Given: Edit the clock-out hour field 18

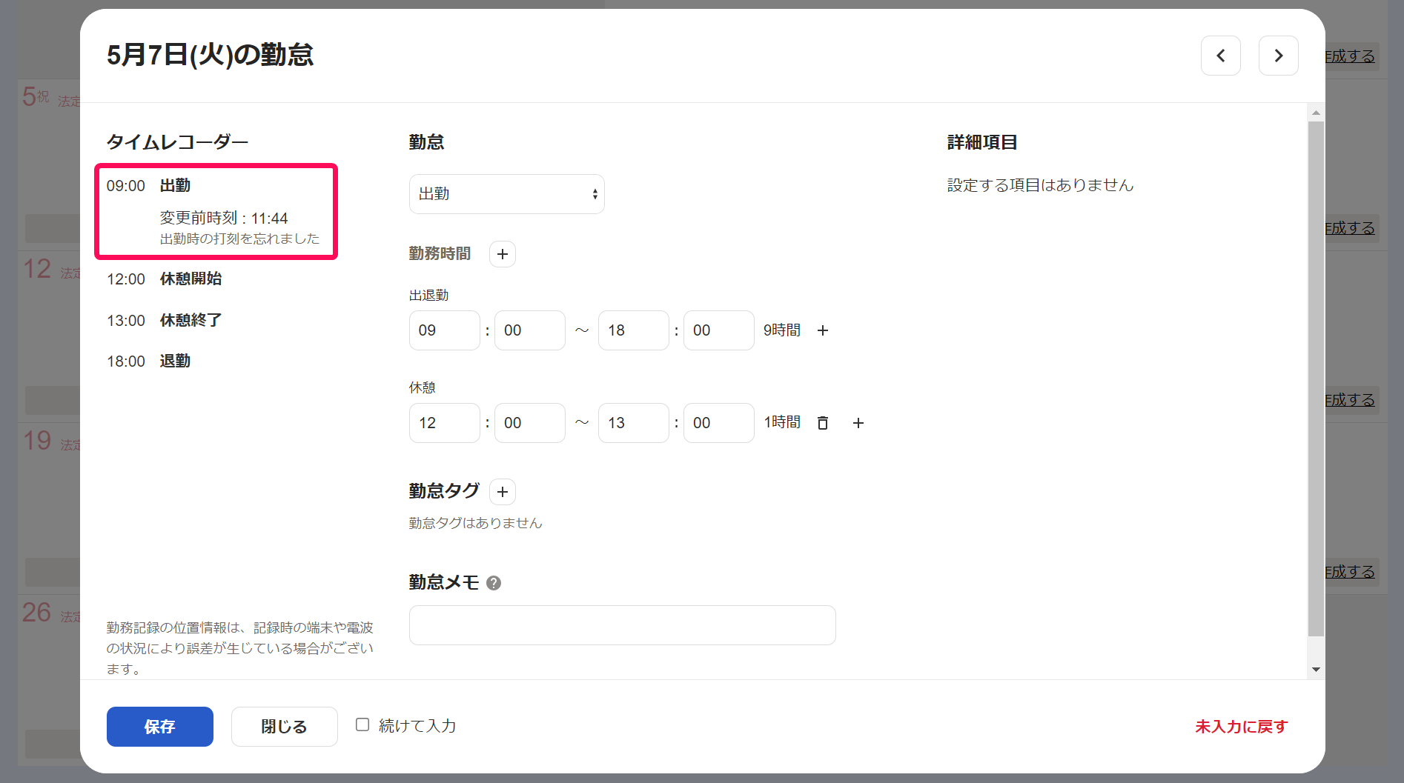Looking at the screenshot, I should tap(634, 330).
